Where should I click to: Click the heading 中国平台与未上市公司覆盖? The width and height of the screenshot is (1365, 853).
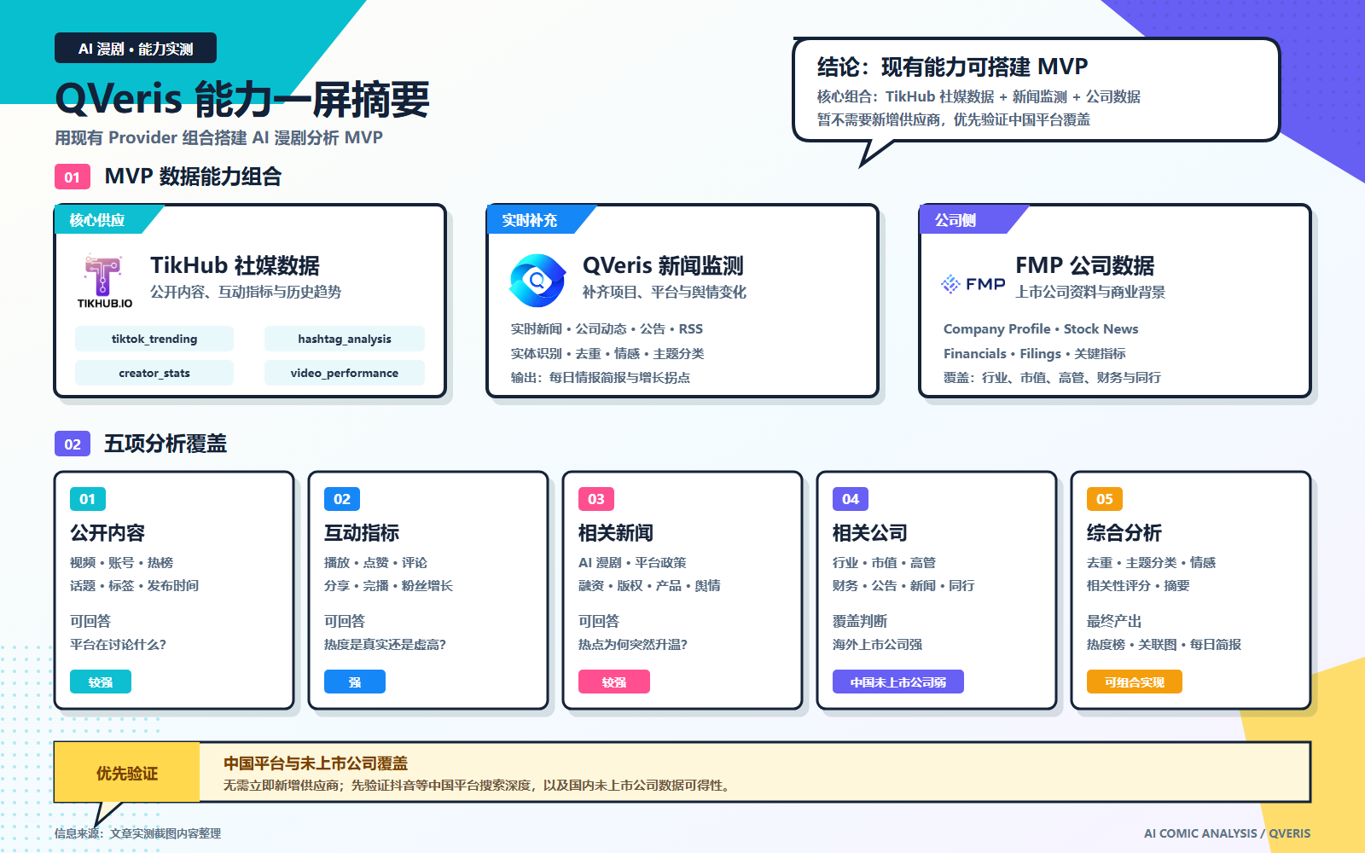316,763
